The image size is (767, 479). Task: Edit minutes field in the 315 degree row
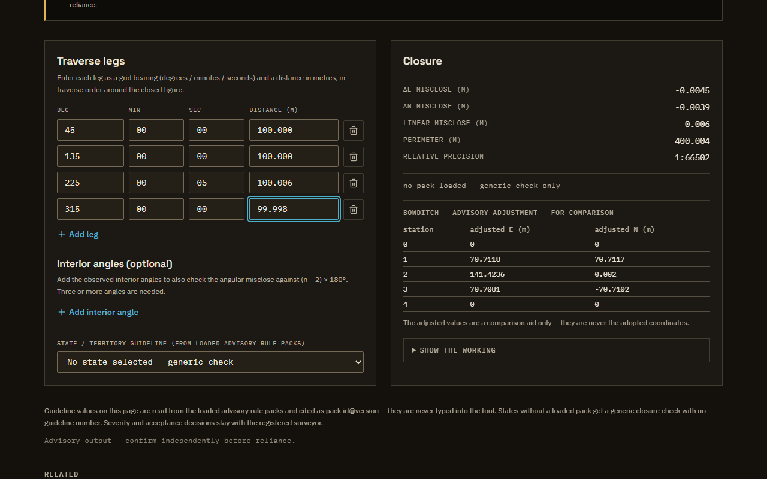tap(156, 209)
